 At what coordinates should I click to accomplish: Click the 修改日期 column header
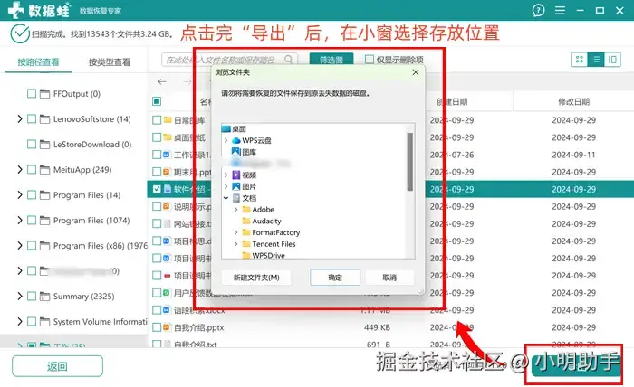pyautogui.click(x=573, y=101)
